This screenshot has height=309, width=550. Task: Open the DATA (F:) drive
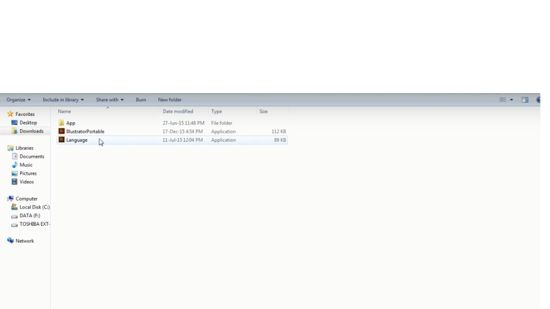pos(29,216)
